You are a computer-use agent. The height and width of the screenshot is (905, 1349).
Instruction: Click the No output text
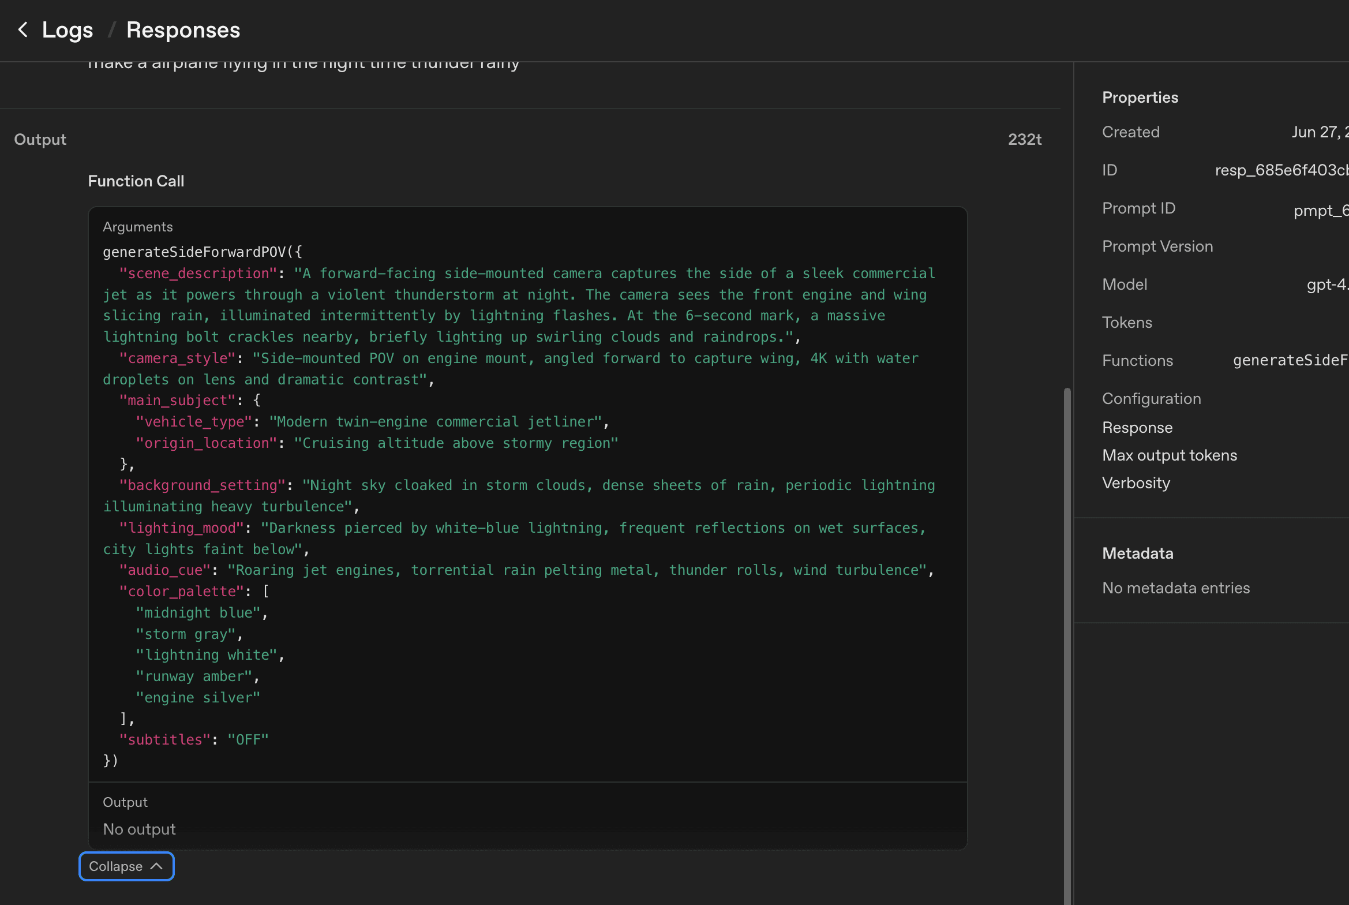click(139, 829)
